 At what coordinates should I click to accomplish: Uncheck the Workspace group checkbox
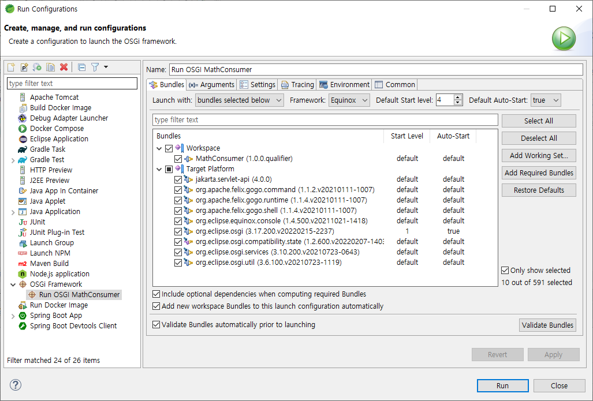(x=169, y=148)
